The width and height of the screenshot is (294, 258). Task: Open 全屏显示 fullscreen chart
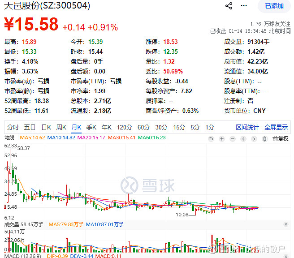tap(276, 127)
